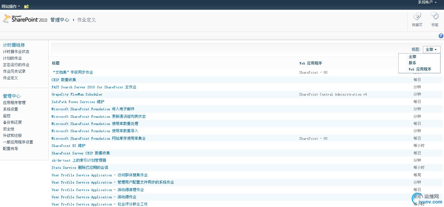Open FAST Search Server 2010 主作业 job
The width and height of the screenshot is (444, 207).
pos(94,87)
